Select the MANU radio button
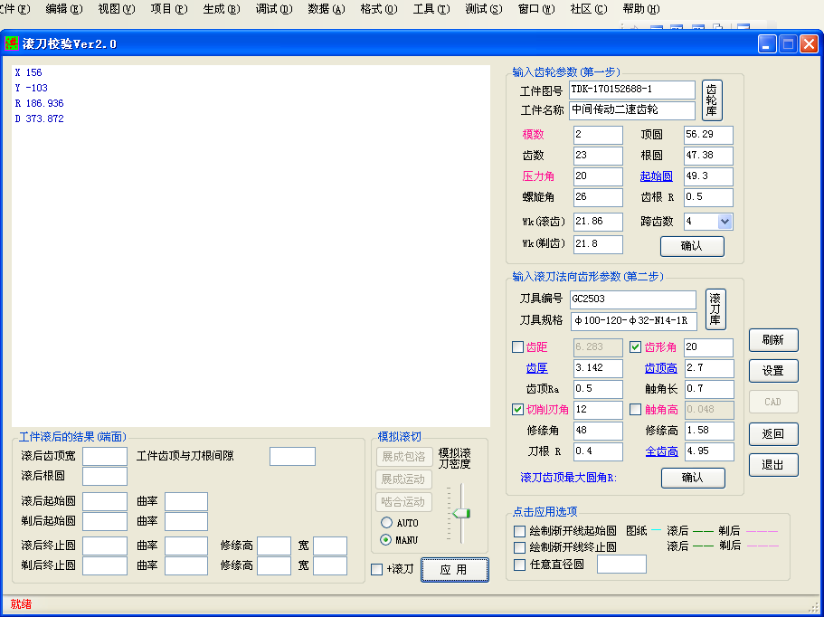 [385, 540]
